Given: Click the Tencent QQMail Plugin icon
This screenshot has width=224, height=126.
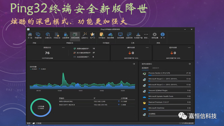Looking at the screenshot, I should [x=144, y=91].
